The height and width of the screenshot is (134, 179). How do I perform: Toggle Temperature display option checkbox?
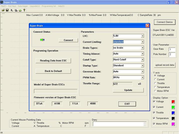click(154, 118)
